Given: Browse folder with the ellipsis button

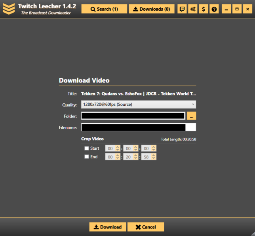Looking at the screenshot, I should [x=191, y=116].
